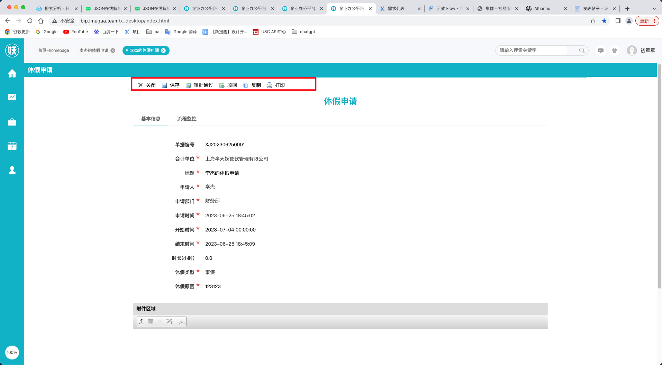The image size is (662, 365).
Task: Click the magnifier search icon
Action: [582, 51]
